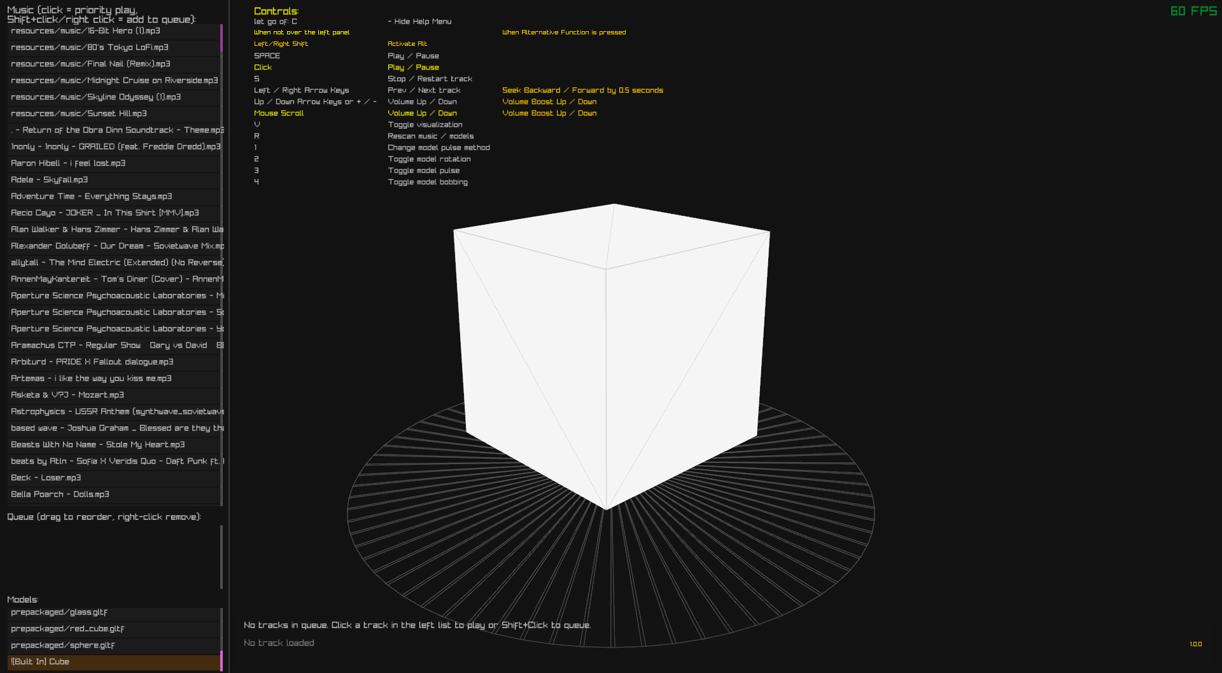Screen dimensions: 1222x673
Task: Select allytall - The Mind Electric (Extended)
Action: click(x=113, y=263)
